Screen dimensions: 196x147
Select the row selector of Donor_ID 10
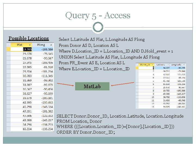tap(137, 97)
